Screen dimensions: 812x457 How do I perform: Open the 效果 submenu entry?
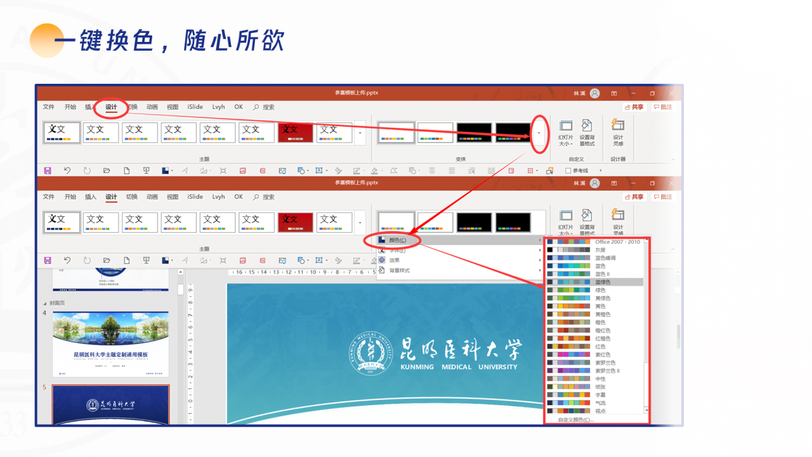[460, 260]
